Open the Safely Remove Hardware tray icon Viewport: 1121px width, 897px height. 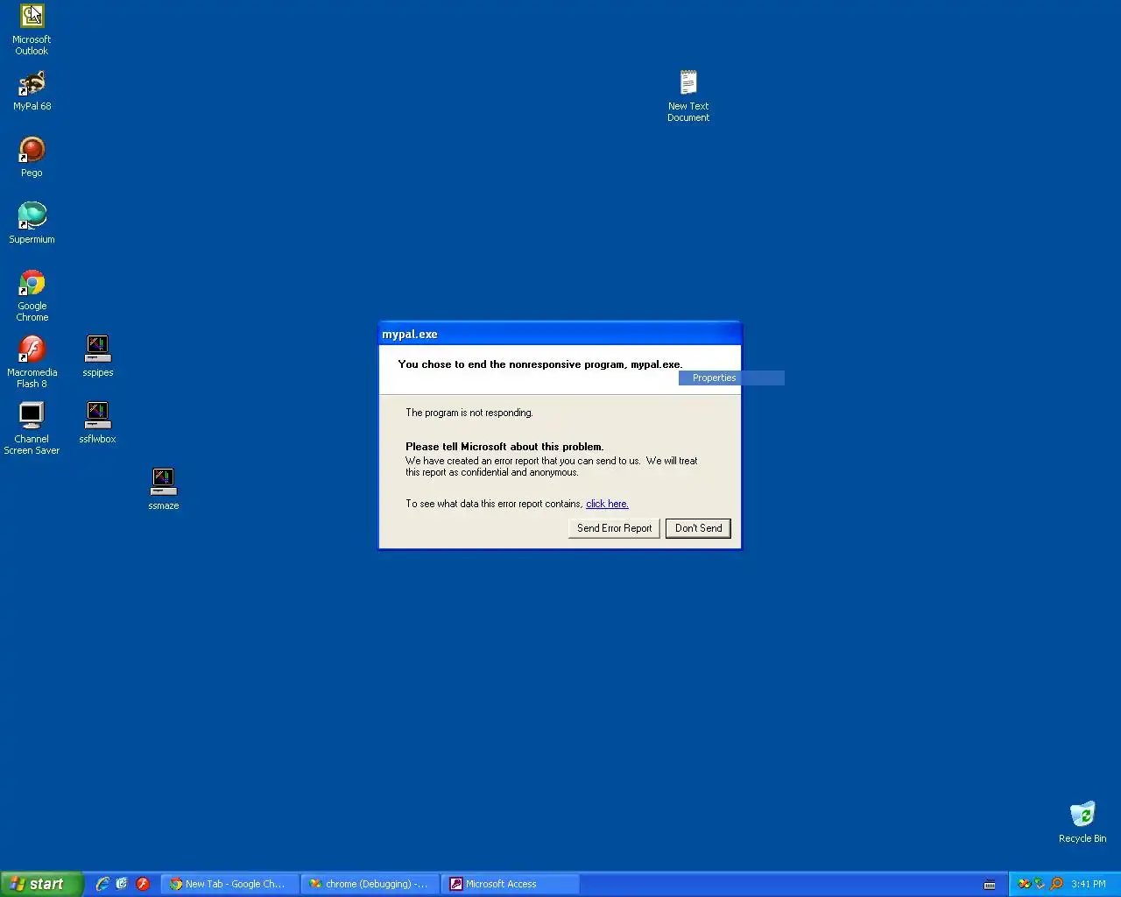point(1040,884)
